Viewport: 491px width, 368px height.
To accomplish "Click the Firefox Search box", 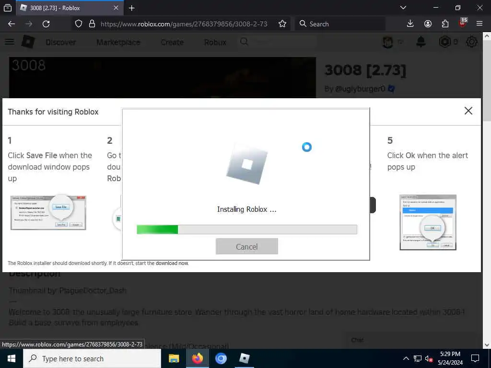I will 340,24.
